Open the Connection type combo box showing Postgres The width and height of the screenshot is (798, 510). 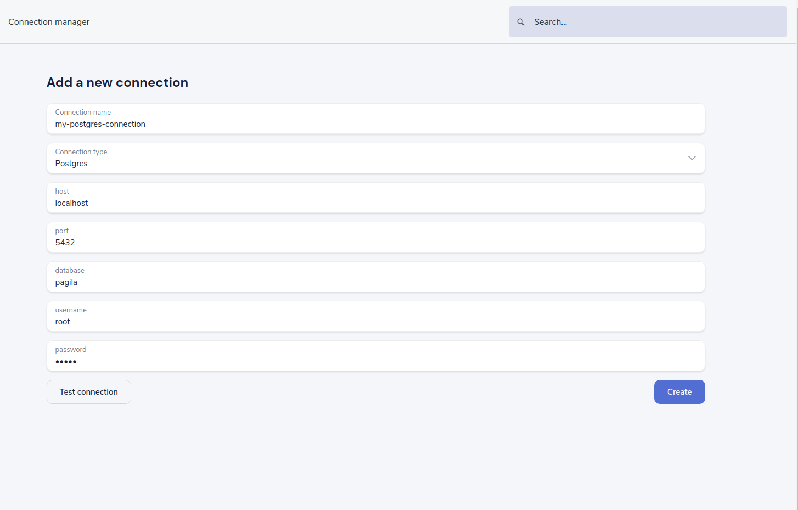tap(376, 158)
